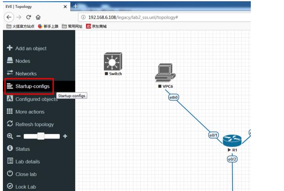Click the e0/1 interface label

[x=213, y=135]
